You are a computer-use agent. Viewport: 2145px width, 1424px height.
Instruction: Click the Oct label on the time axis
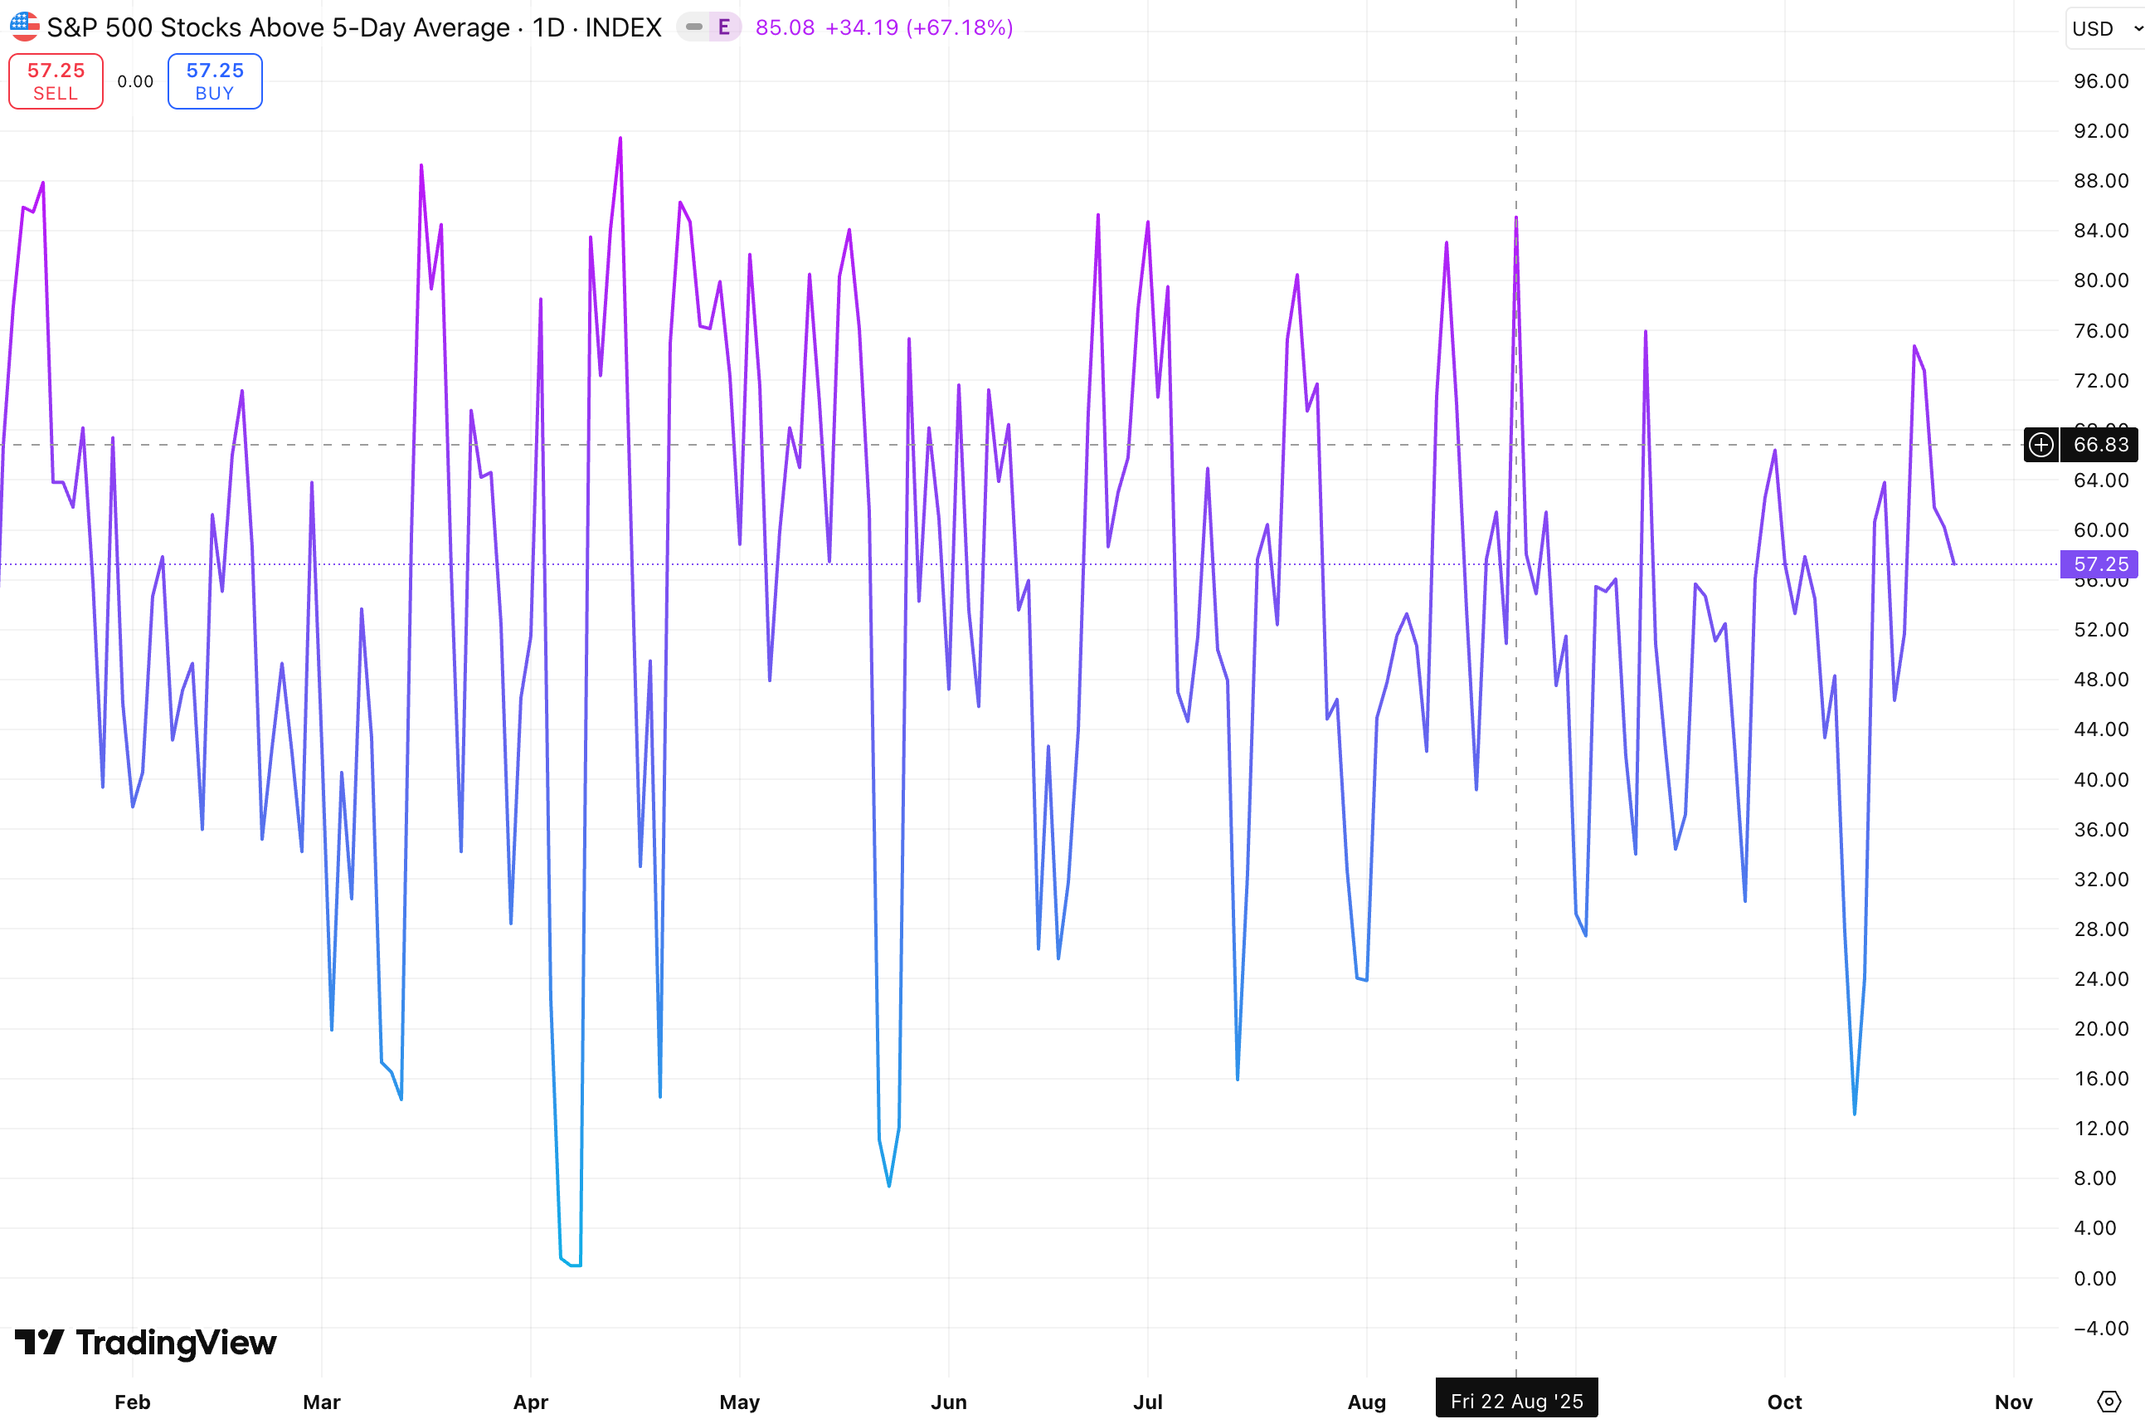(x=1783, y=1402)
